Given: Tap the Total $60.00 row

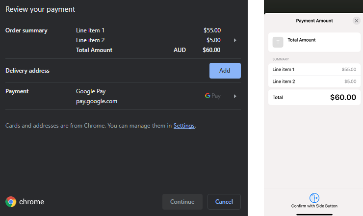Looking at the screenshot, I should tap(314, 97).
